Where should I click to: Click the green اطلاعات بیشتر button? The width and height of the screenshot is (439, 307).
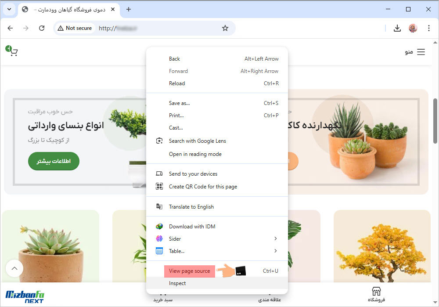[x=54, y=161]
